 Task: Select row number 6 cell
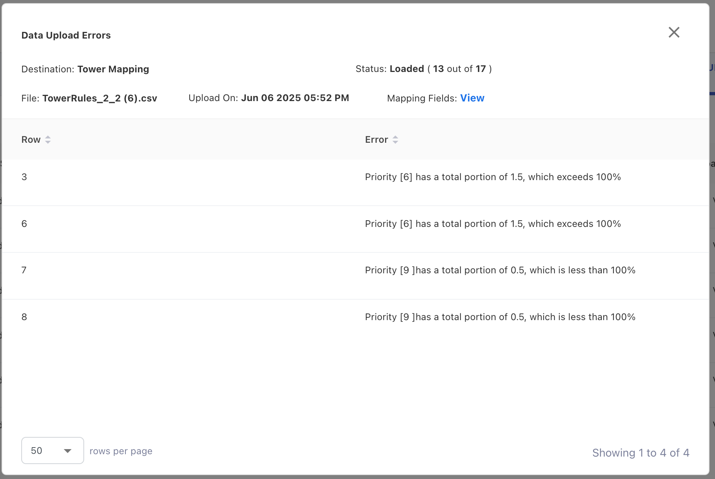(24, 224)
